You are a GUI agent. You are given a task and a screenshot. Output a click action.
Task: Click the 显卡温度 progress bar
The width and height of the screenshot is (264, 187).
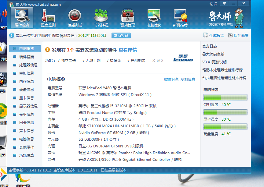(225, 112)
